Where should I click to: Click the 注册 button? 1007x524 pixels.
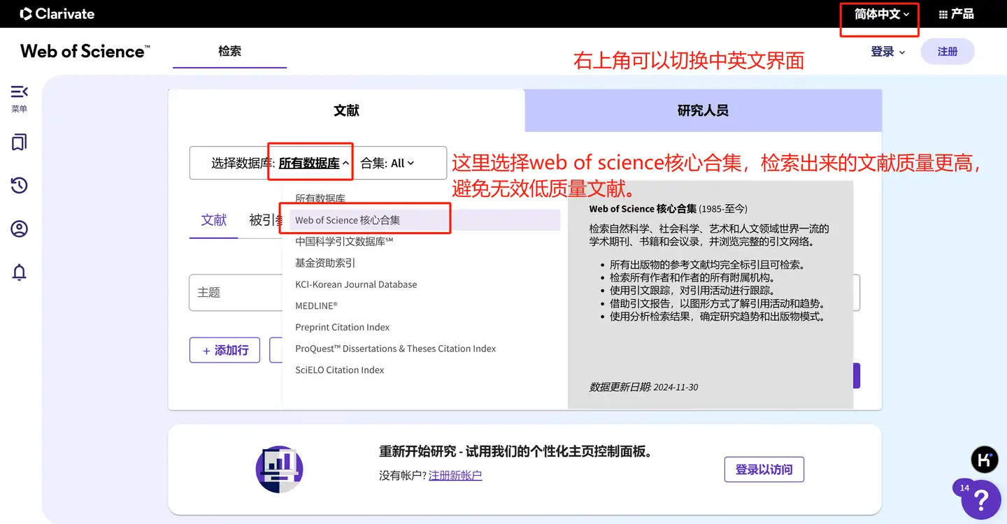pyautogui.click(x=948, y=52)
